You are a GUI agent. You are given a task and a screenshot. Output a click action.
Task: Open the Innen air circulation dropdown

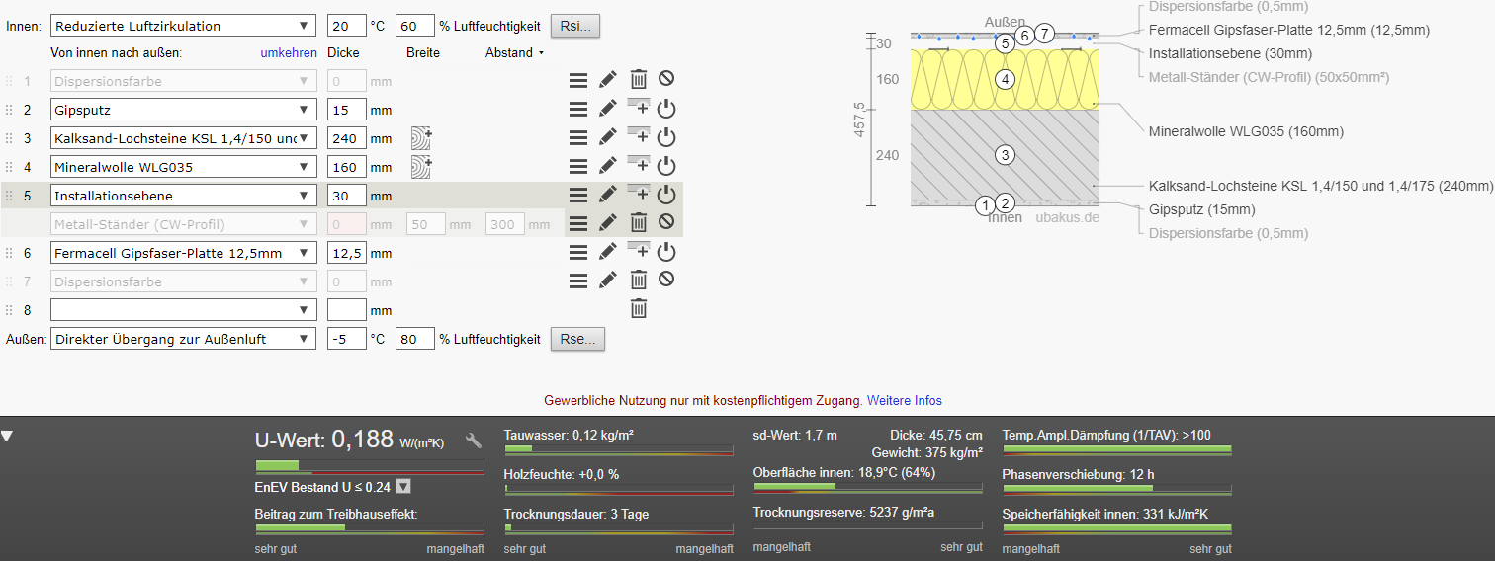click(x=183, y=26)
